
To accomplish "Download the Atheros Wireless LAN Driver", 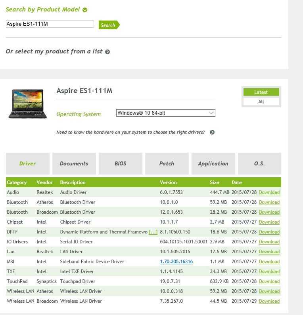I will [x=269, y=291].
